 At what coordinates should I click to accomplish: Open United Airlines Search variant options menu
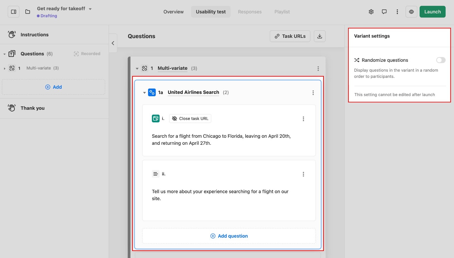(x=313, y=93)
